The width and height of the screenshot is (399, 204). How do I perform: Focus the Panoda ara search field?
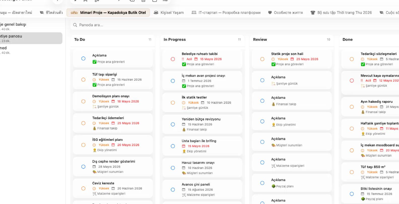click(x=234, y=25)
